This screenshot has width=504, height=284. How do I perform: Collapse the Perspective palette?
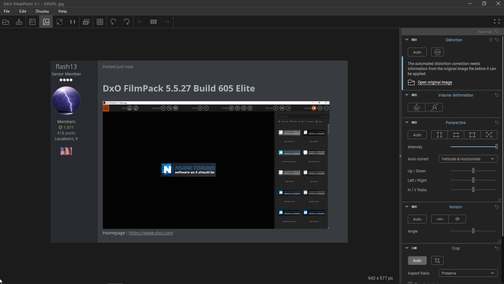[x=407, y=123]
